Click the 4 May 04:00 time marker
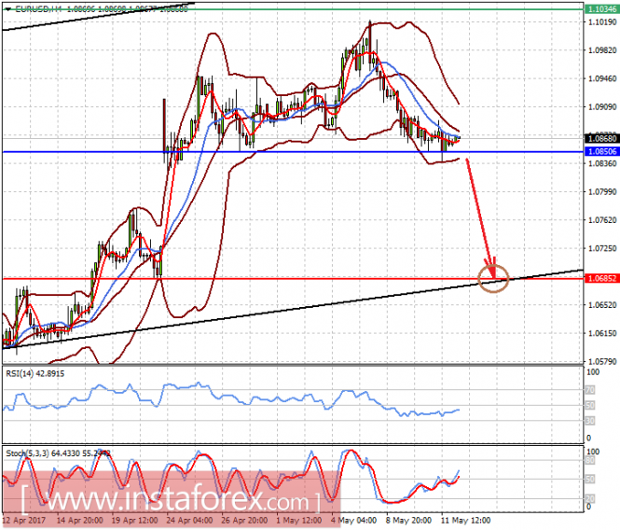The width and height of the screenshot is (620, 530). click(353, 521)
